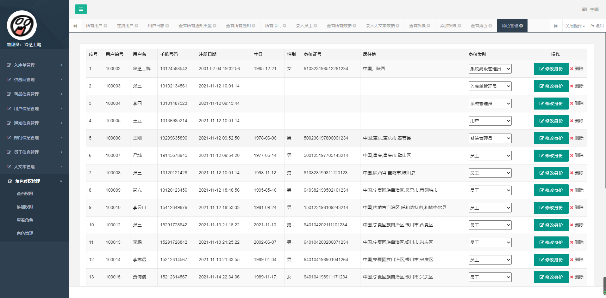Open role dropdown for user 100005 王五
The width and height of the screenshot is (606, 298).
point(490,121)
